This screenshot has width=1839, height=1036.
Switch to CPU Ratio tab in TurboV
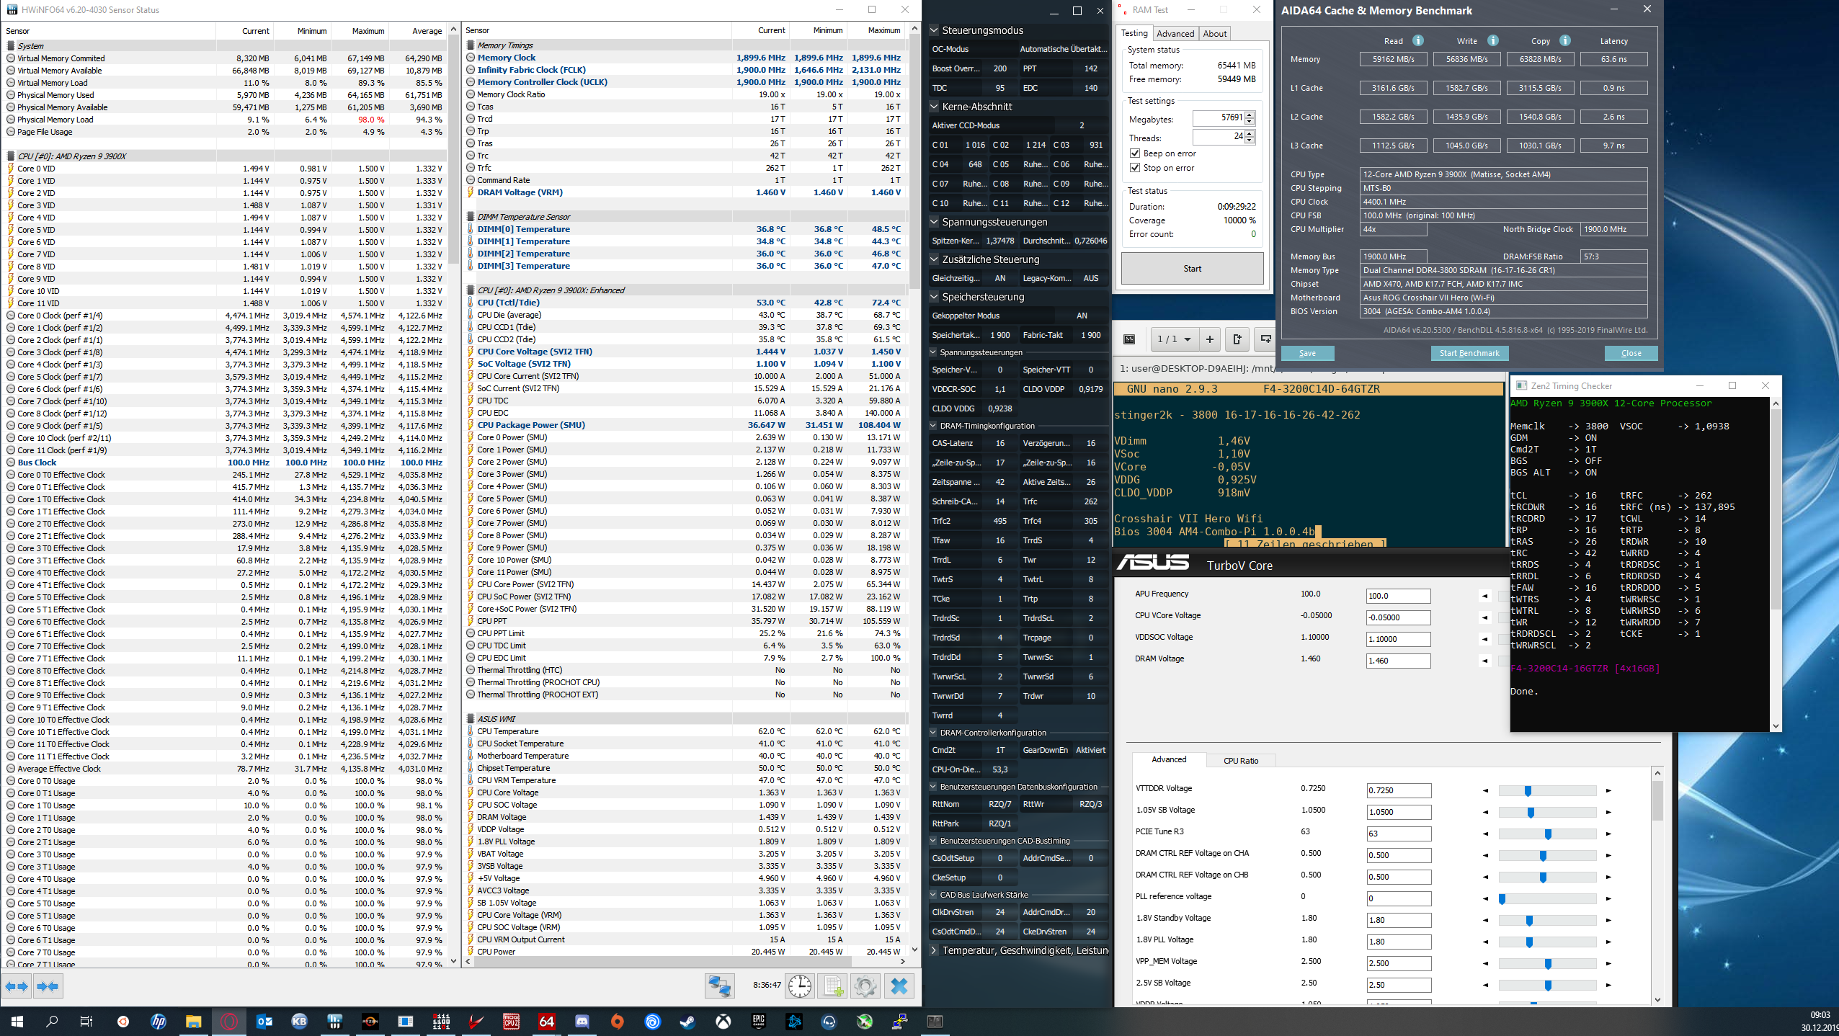pyautogui.click(x=1240, y=760)
